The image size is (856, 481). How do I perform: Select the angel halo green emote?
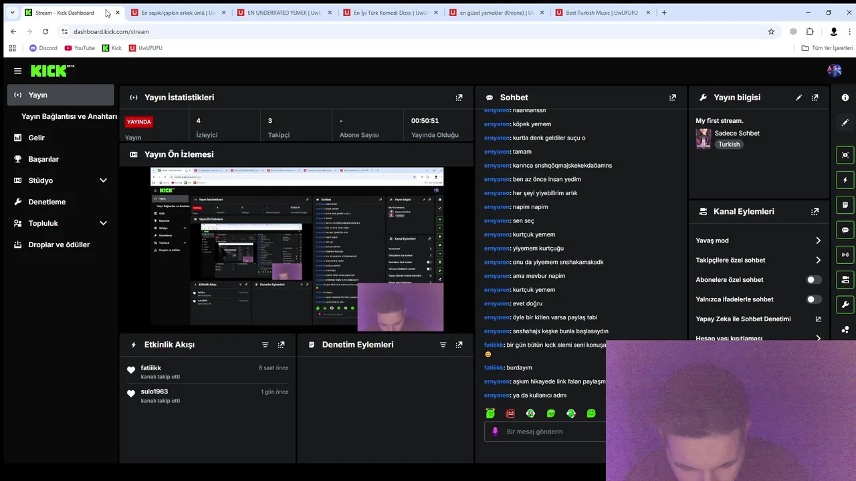490,414
